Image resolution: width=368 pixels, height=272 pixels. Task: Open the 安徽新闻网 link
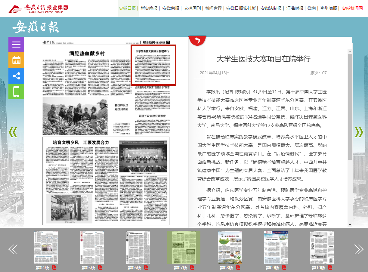[x=352, y=8]
